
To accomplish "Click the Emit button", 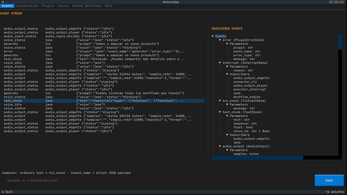I will (x=329, y=180).
